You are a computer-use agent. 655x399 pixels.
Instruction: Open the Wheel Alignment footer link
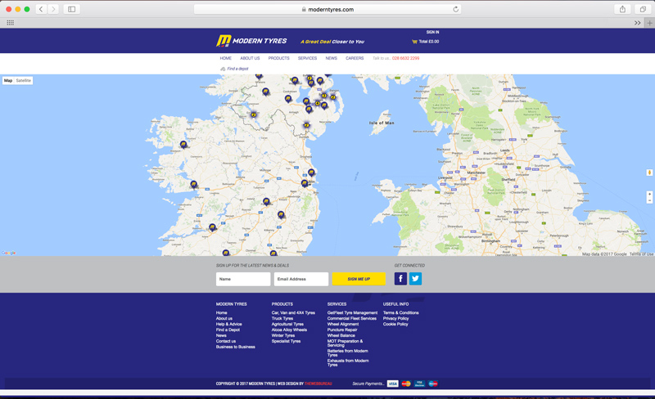343,325
